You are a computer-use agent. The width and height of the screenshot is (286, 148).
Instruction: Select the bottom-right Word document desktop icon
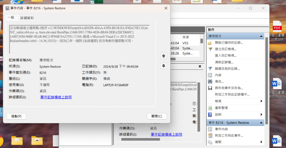[x=277, y=141]
